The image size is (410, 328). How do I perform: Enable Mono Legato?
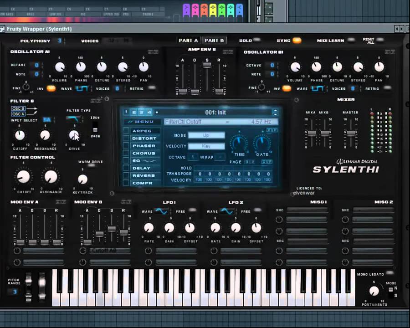coord(389,273)
